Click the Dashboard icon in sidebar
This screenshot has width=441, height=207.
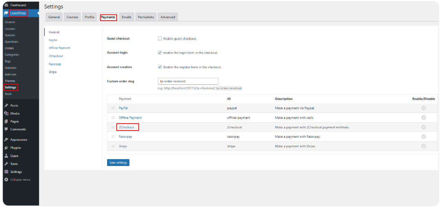(6, 5)
